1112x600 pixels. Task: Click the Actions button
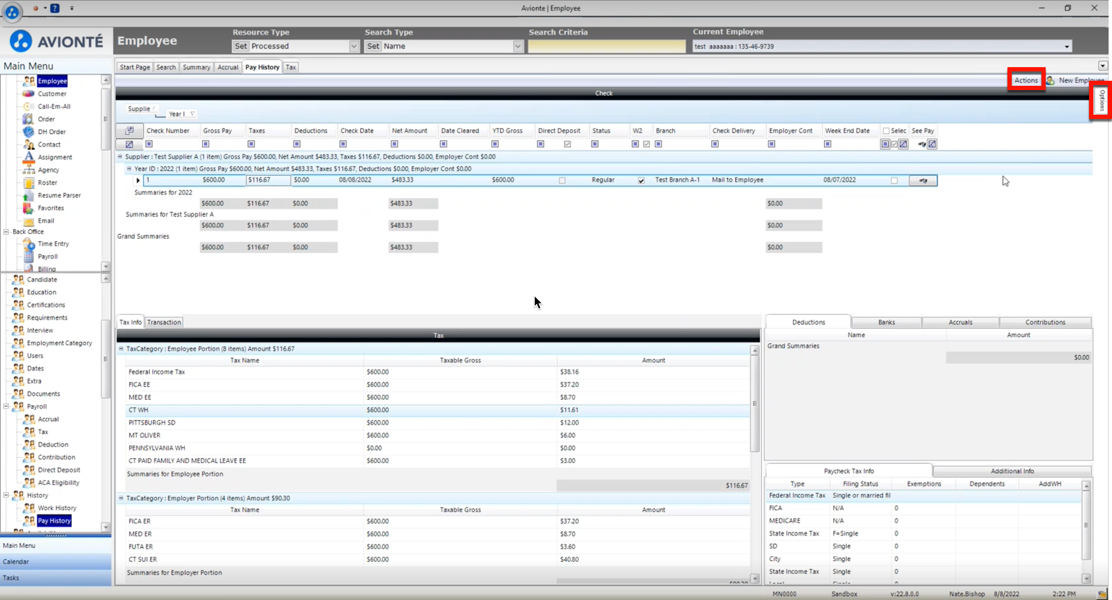[1026, 80]
